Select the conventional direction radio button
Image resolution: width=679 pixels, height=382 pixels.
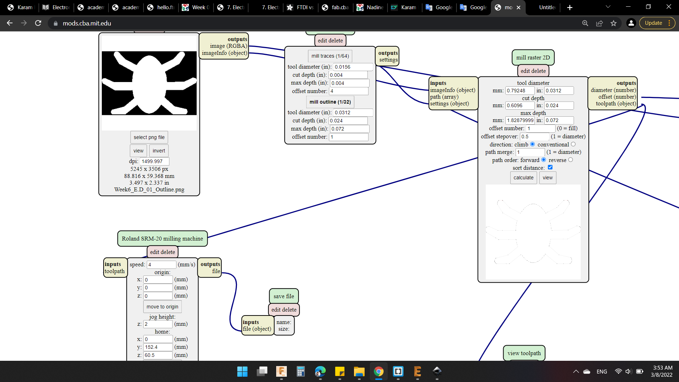[x=573, y=144]
